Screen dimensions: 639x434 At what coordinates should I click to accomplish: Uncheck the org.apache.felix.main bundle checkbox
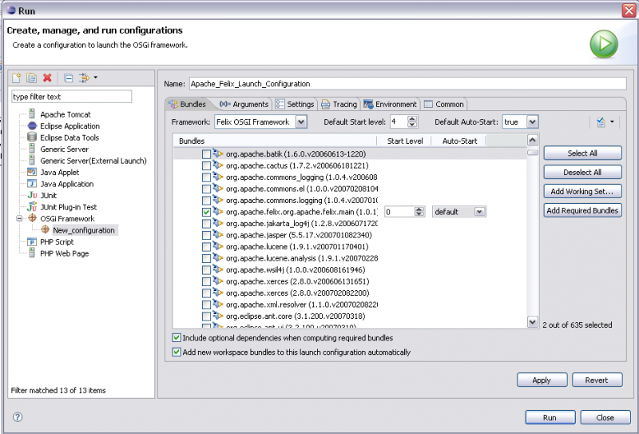(x=206, y=212)
